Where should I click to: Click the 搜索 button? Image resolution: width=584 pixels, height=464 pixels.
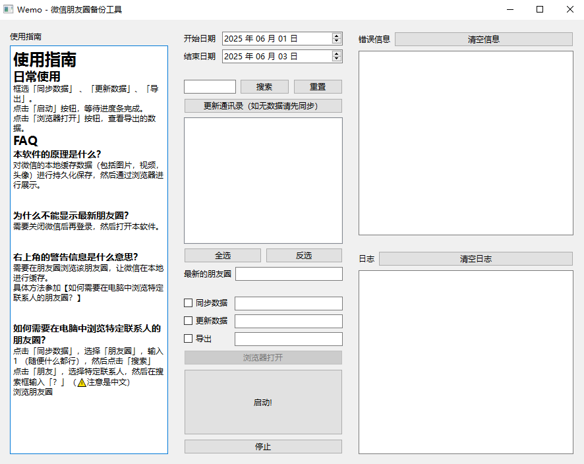click(x=264, y=87)
